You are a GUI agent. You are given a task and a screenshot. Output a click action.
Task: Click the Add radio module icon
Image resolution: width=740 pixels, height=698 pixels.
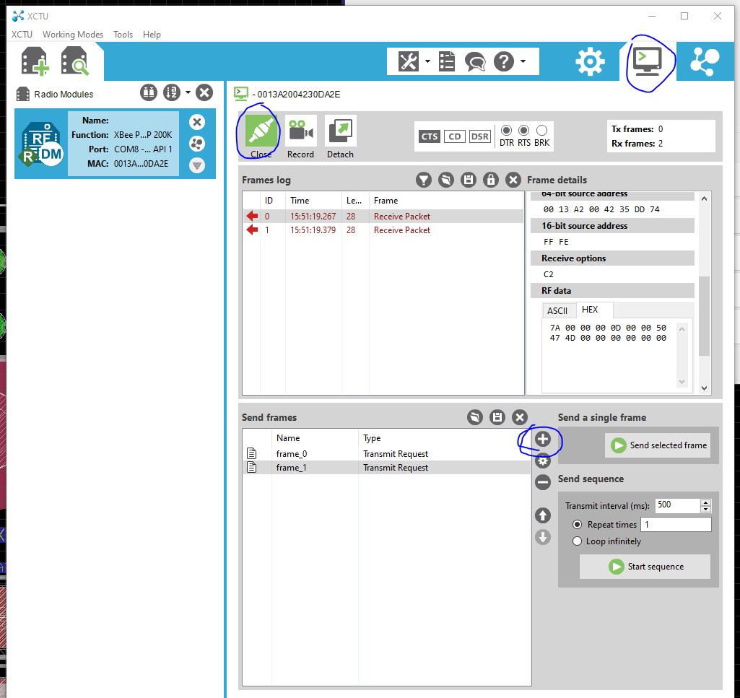click(35, 62)
